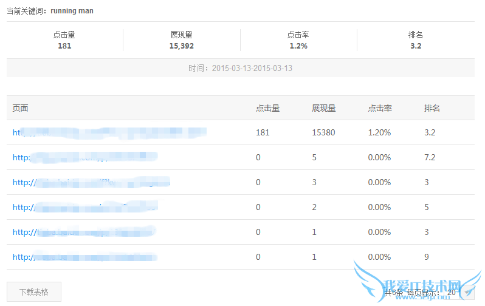The height and width of the screenshot is (306, 485).
Task: Open the per-page display dropdown showing 20
Action: 459,293
